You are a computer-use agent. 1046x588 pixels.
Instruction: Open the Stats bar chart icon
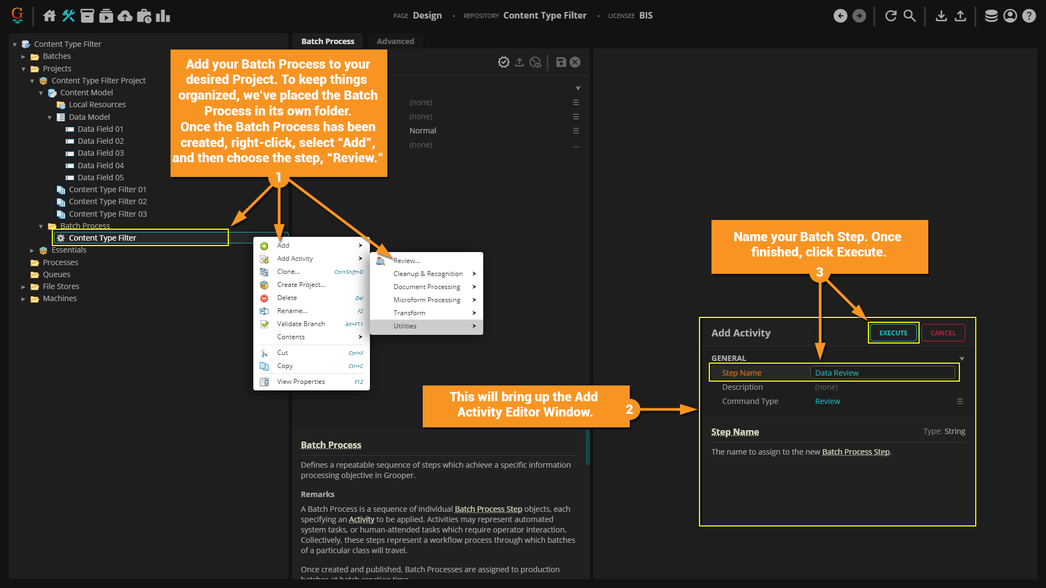[163, 16]
